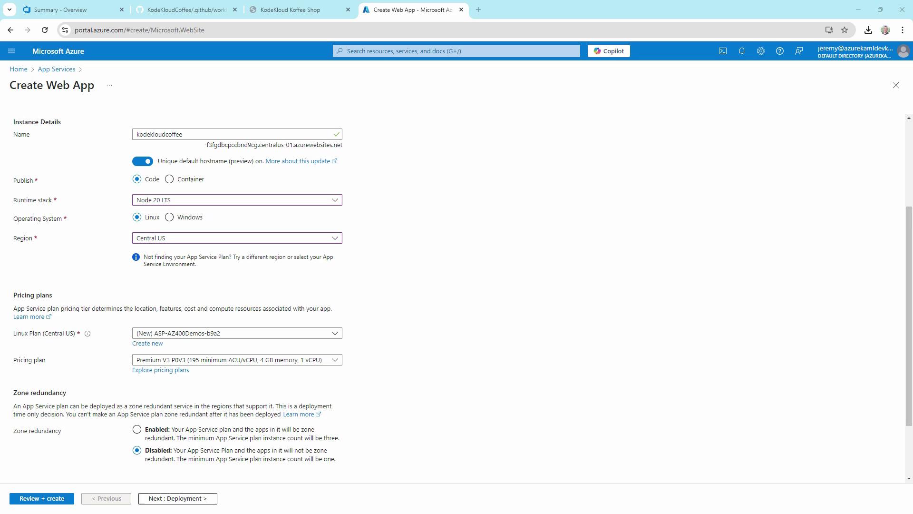
Task: Click the browser forward arrow
Action: (x=28, y=30)
